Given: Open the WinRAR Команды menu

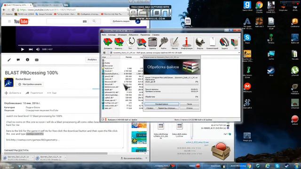Looking at the screenshot, I should (112, 35).
